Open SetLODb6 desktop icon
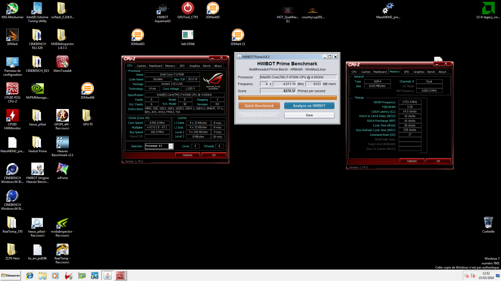 coord(188,37)
